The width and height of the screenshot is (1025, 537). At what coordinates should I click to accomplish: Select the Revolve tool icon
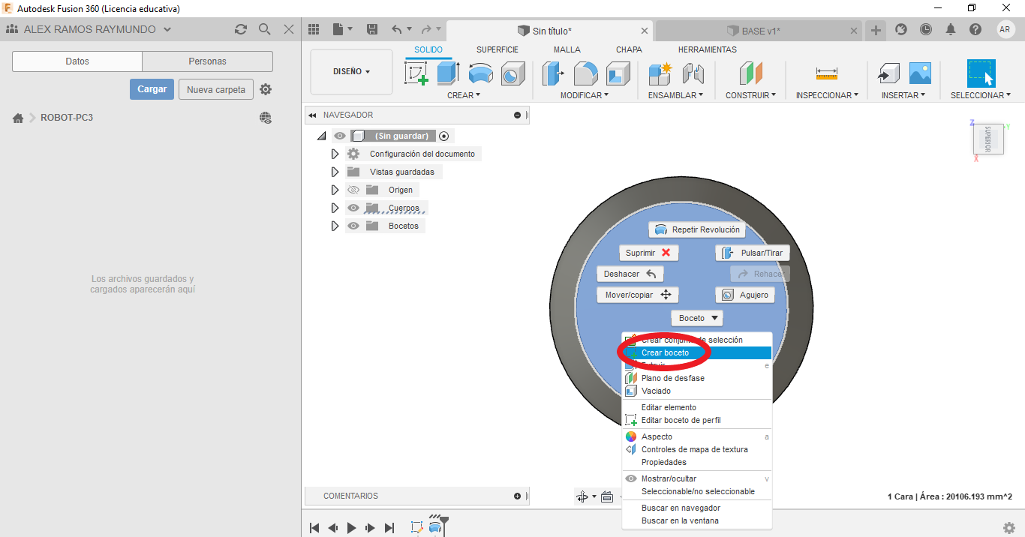coord(481,73)
